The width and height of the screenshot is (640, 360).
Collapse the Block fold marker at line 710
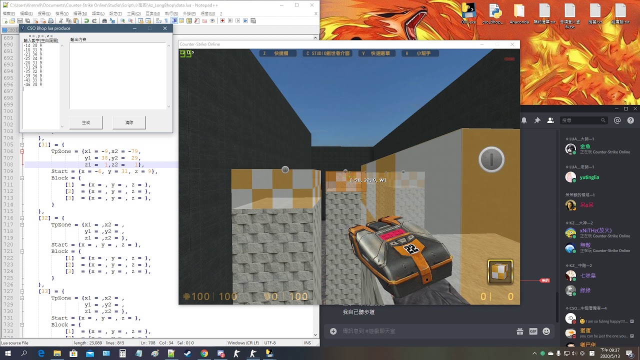(x=22, y=178)
